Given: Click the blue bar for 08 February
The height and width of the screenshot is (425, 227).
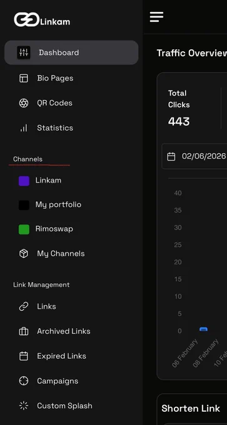Looking at the screenshot, I should [x=203, y=329].
